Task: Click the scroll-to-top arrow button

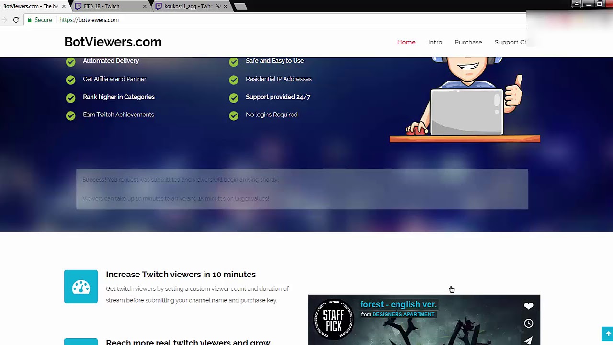Action: click(607, 333)
